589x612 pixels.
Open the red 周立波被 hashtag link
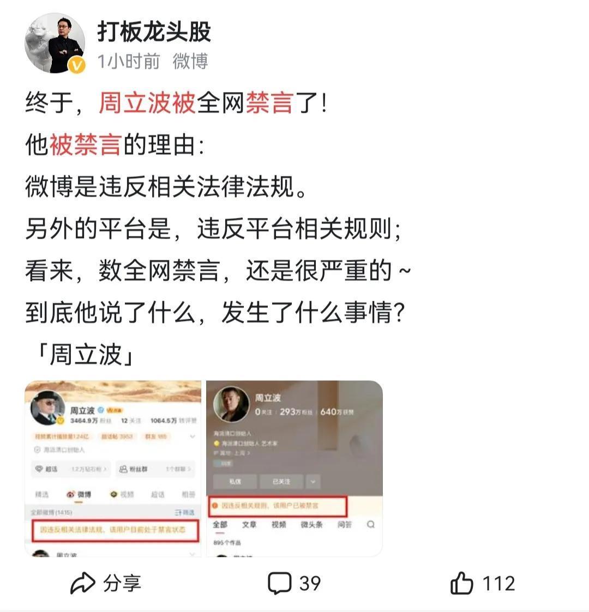147,103
